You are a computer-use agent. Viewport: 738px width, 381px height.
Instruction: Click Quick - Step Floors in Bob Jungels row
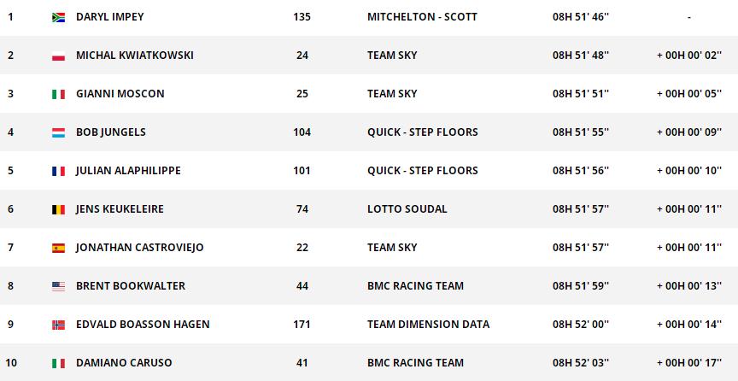click(422, 132)
